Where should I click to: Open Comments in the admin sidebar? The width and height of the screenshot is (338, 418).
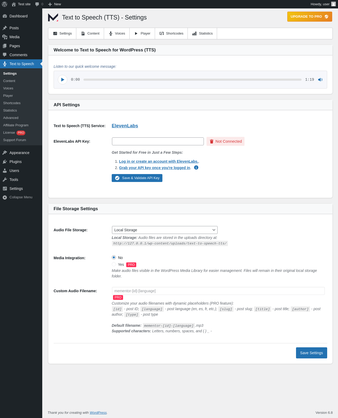(21, 55)
